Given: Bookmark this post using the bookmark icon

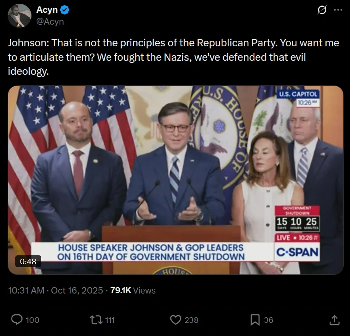Looking at the screenshot, I should (x=255, y=319).
